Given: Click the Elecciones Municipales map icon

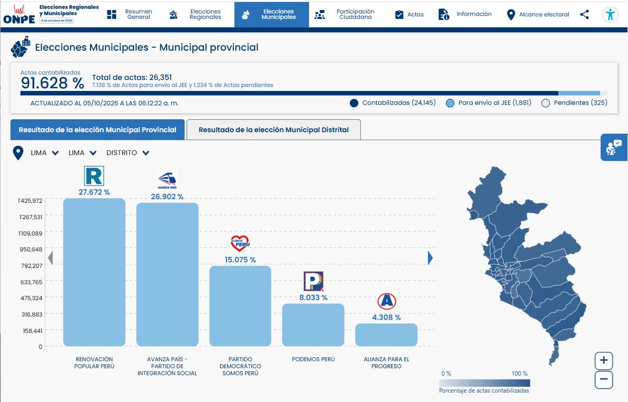Looking at the screenshot, I should (x=245, y=15).
